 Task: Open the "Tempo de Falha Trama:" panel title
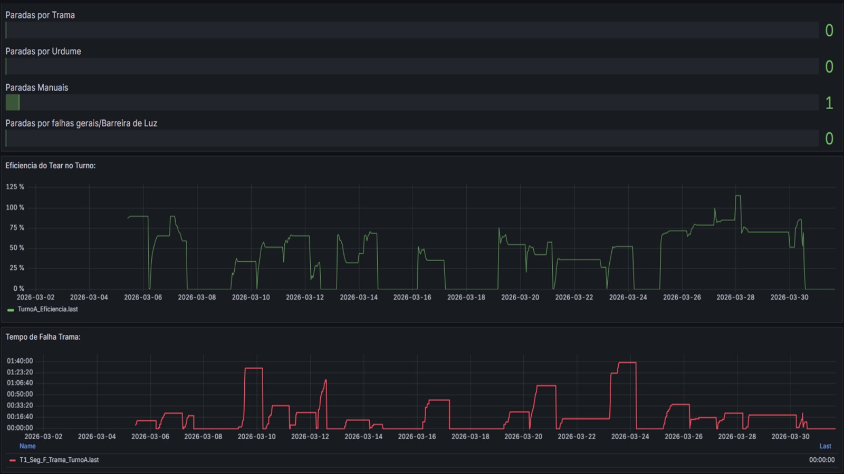click(x=43, y=337)
